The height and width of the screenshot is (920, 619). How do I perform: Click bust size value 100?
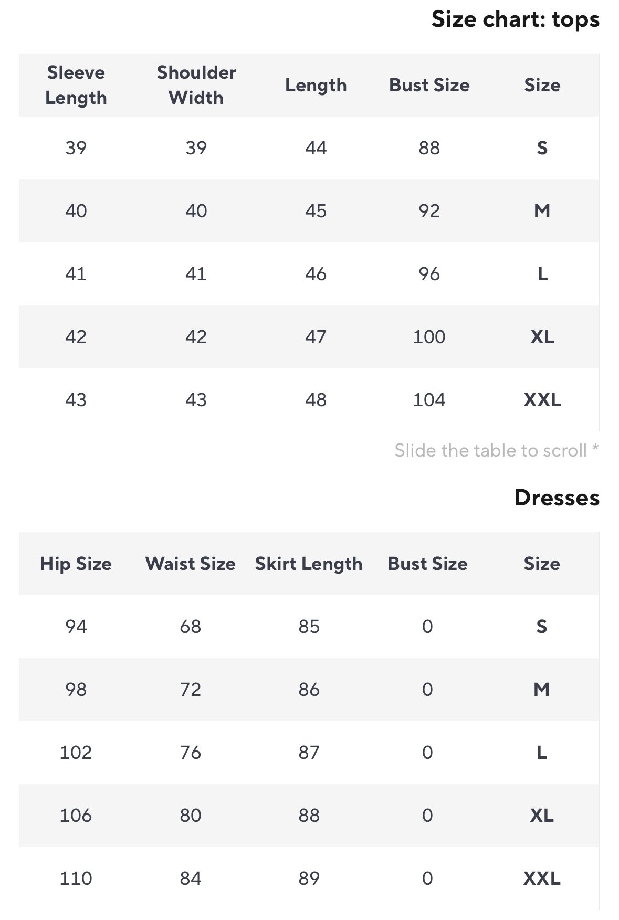point(429,337)
